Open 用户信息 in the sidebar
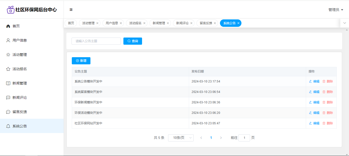The width and height of the screenshot is (349, 156). click(20, 40)
